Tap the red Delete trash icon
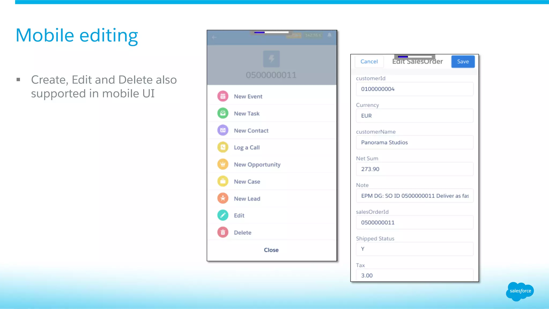549x309 pixels. tap(223, 232)
